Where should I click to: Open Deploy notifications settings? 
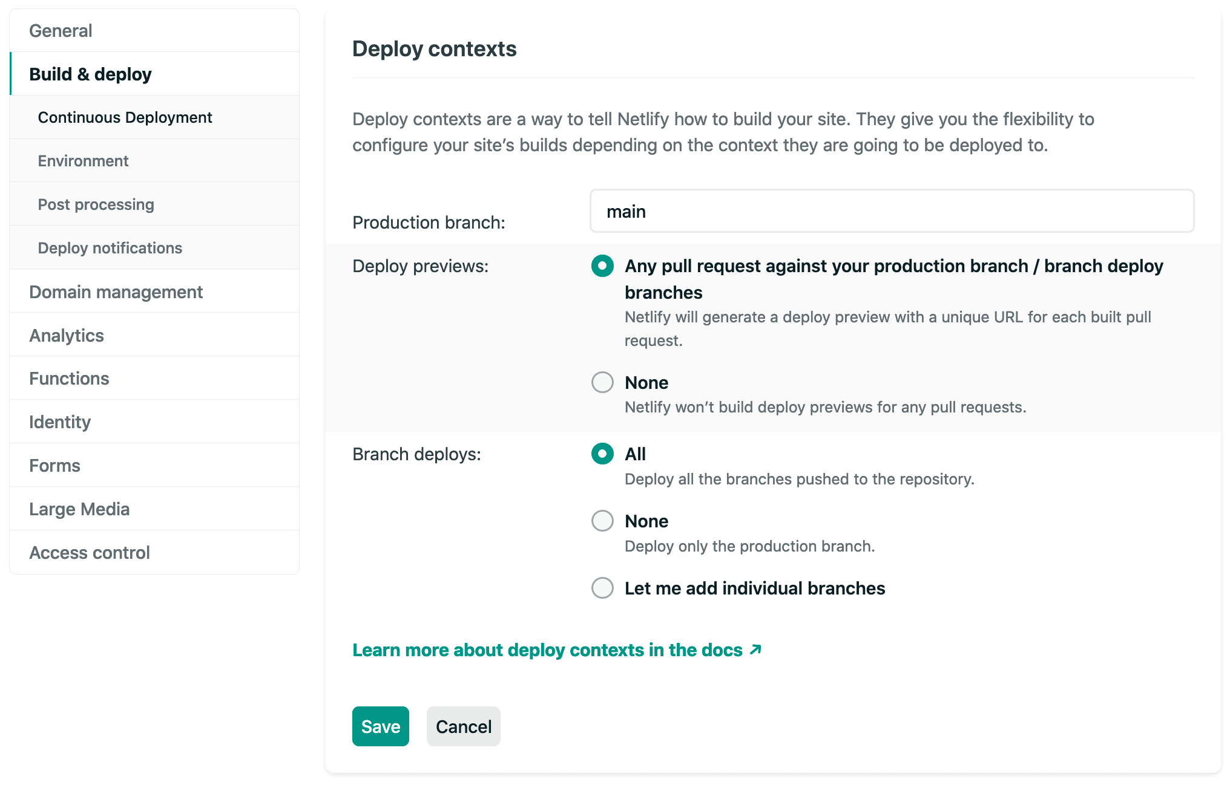110,247
